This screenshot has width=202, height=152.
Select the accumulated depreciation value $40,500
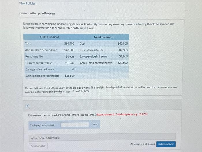tap(69, 50)
